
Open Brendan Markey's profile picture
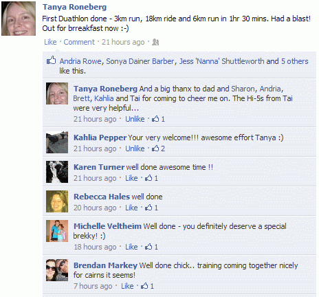pos(57,270)
